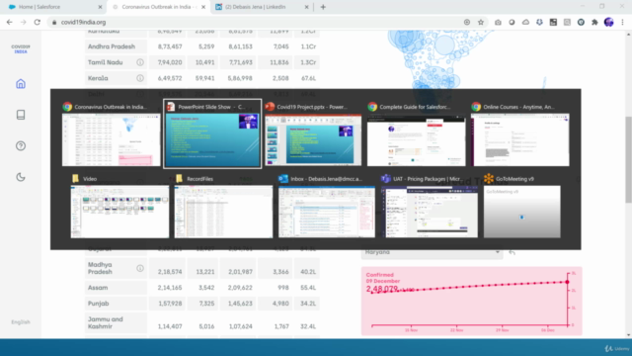Viewport: 632px width, 356px height.
Task: Show info icon for Madhya Pradesh row
Action: (x=140, y=268)
